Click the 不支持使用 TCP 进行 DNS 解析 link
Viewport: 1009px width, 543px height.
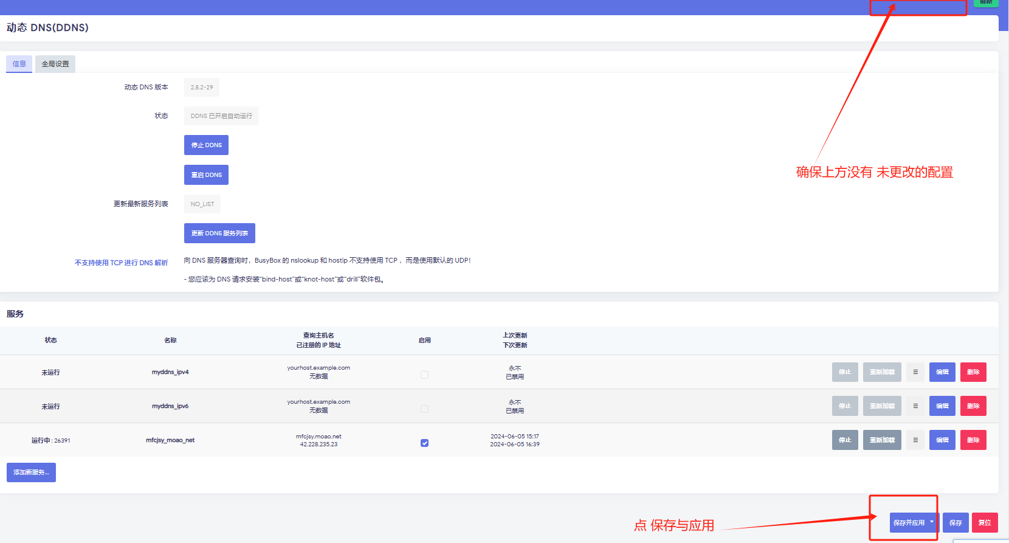tap(121, 263)
